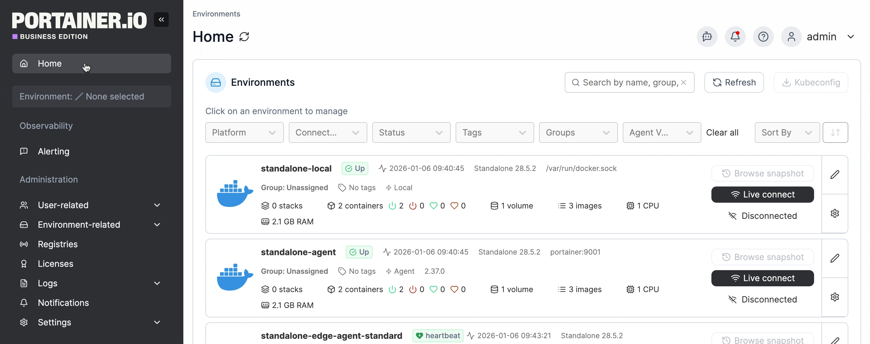Screen dimensions: 870x344
Task: Click the Clear all filters link
Action: (722, 132)
